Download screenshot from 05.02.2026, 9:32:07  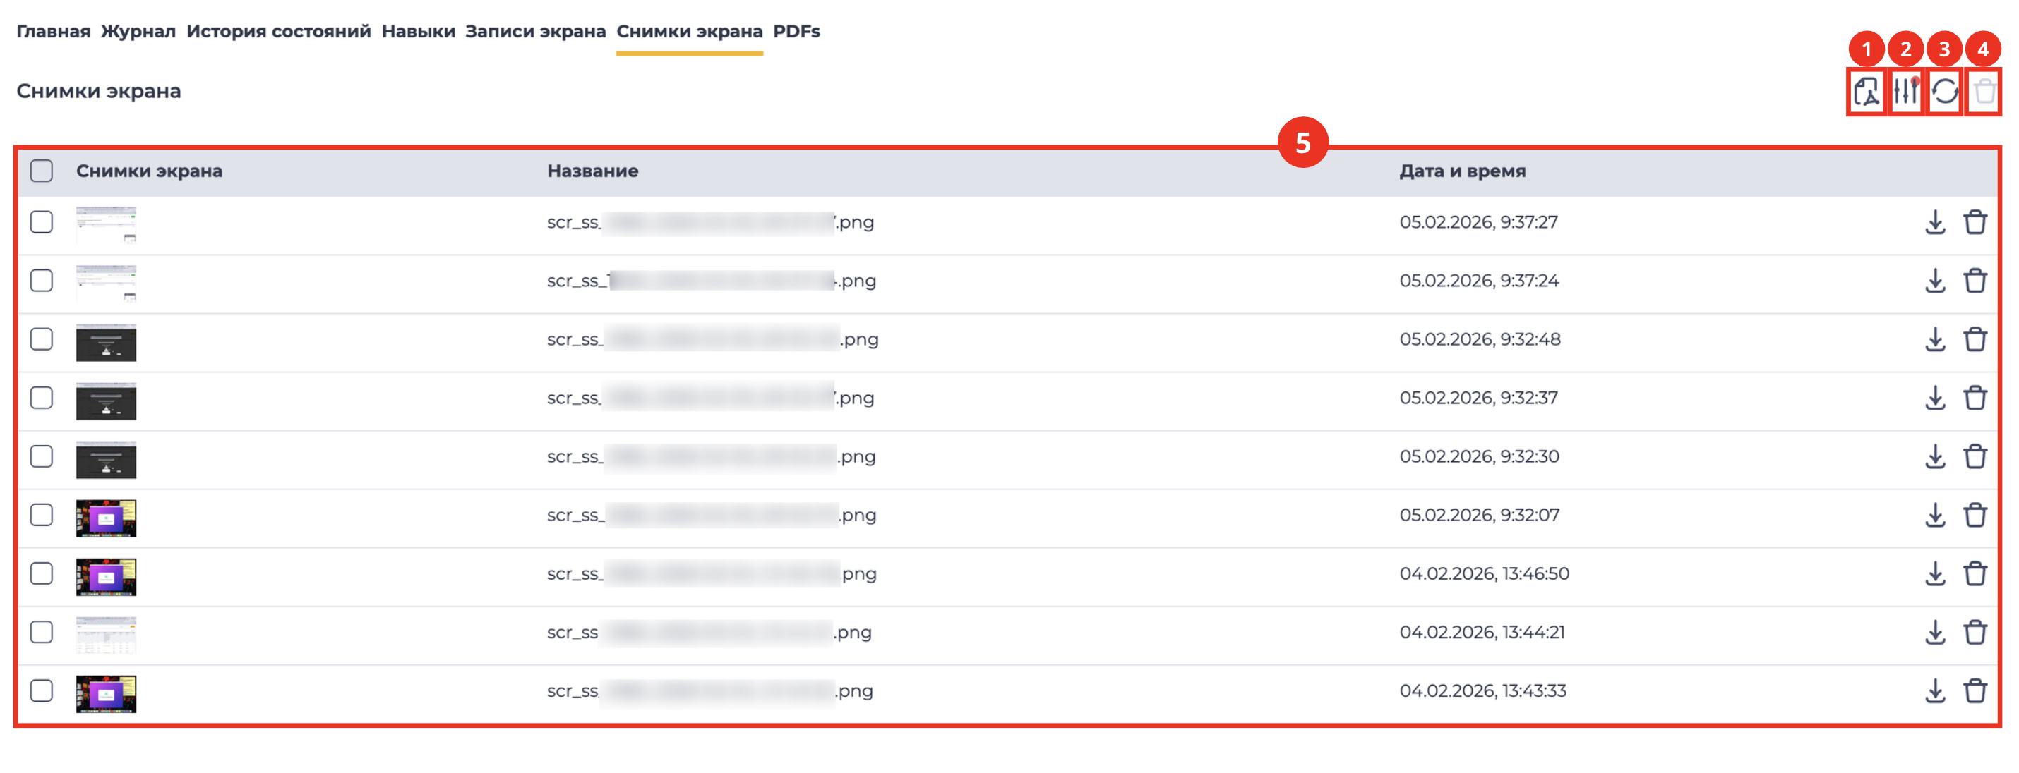tap(1935, 516)
